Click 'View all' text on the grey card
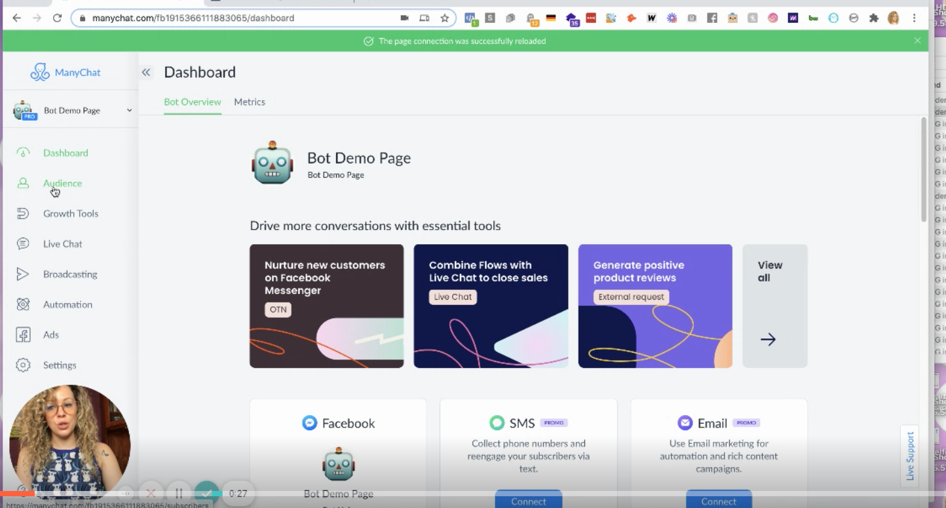The height and width of the screenshot is (508, 946). (x=770, y=271)
